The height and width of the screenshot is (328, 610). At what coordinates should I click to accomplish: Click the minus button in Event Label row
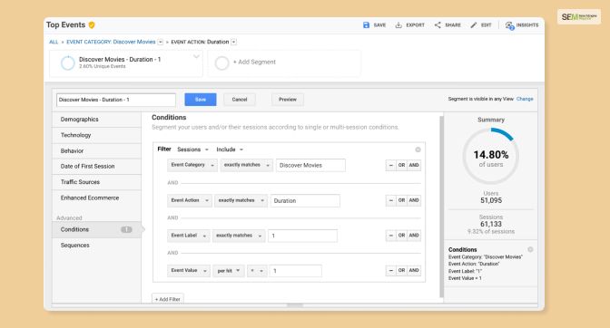(390, 236)
